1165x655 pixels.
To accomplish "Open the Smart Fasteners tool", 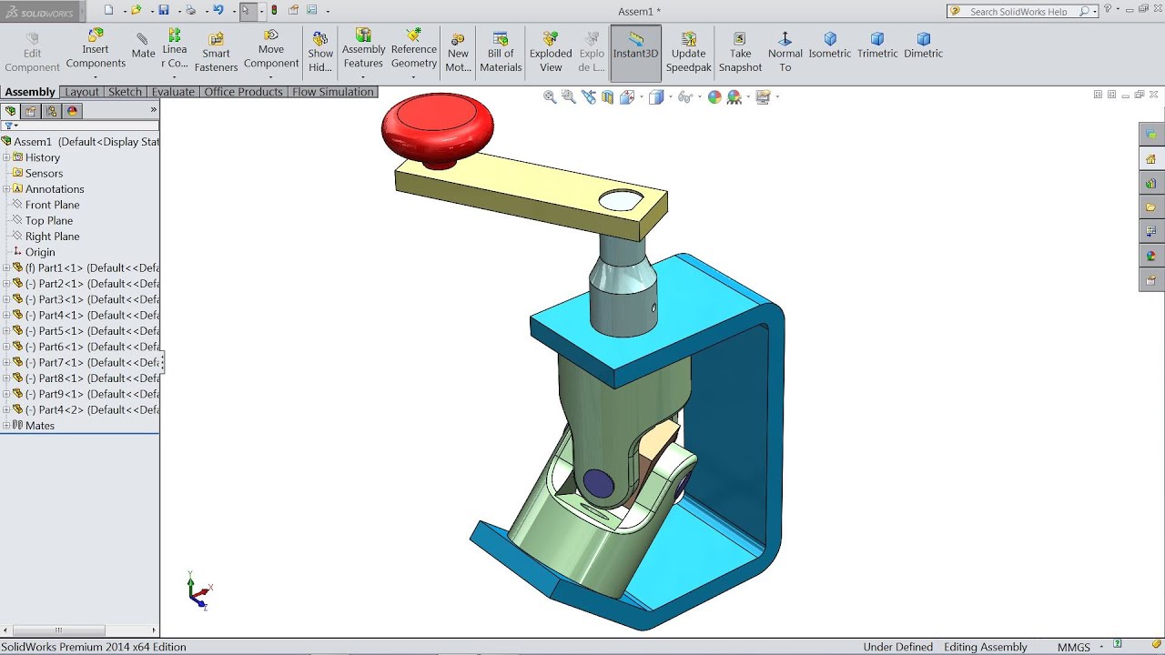I will point(216,53).
